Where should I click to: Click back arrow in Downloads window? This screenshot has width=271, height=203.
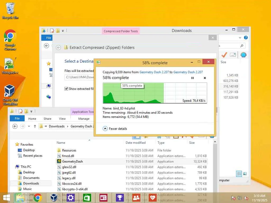point(47,46)
